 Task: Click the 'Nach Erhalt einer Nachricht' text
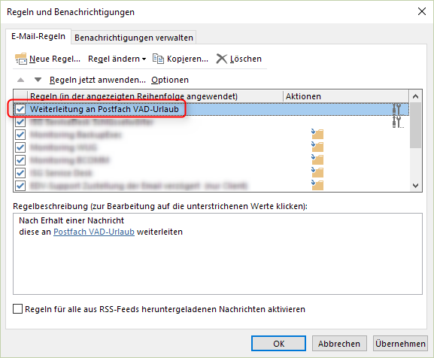coord(71,220)
